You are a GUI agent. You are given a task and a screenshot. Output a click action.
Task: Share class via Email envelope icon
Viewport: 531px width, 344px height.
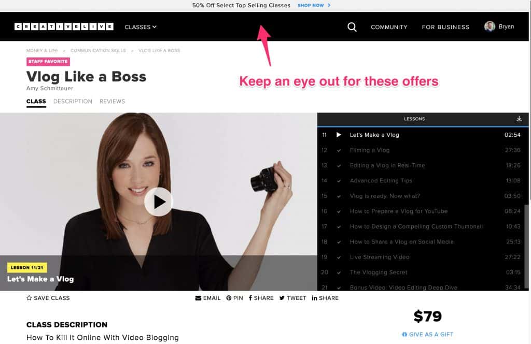point(198,298)
